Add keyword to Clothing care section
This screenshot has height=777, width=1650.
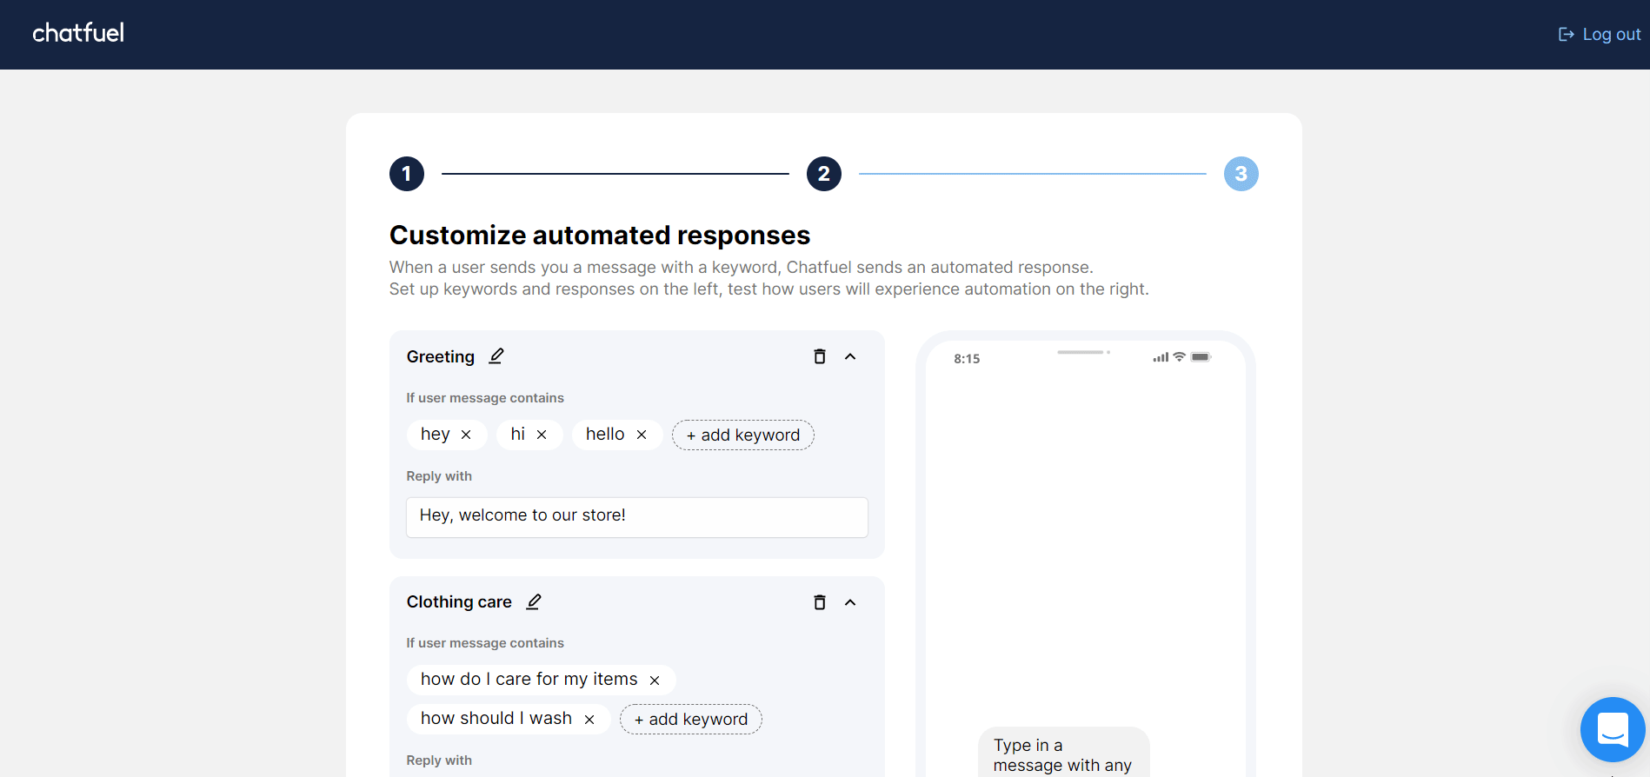point(690,720)
